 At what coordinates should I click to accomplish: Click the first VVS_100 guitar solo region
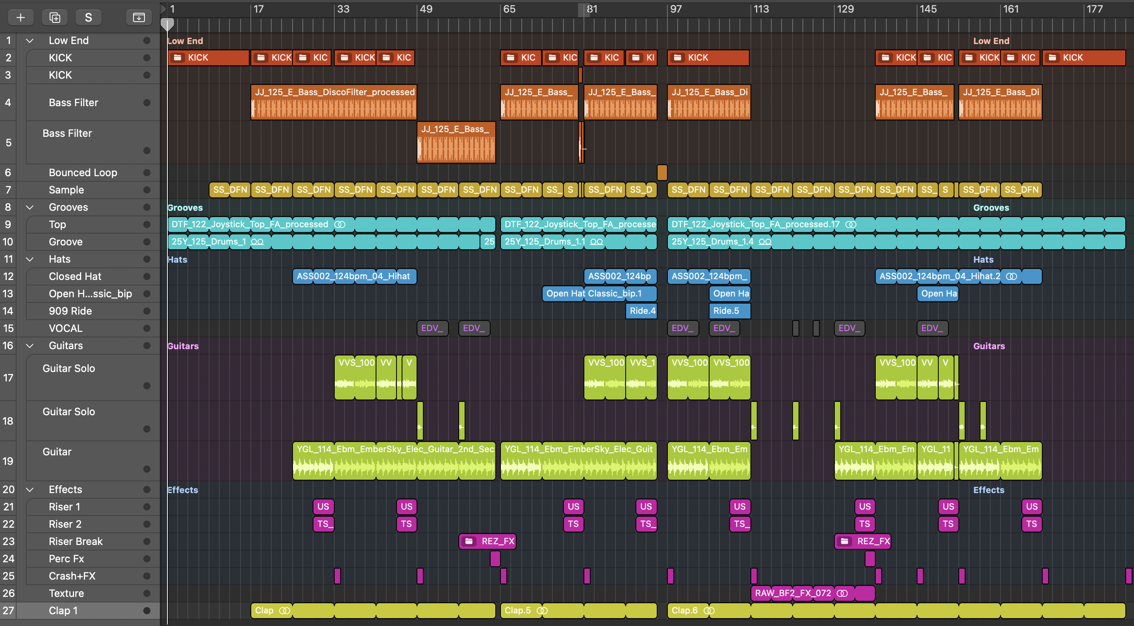click(x=355, y=377)
